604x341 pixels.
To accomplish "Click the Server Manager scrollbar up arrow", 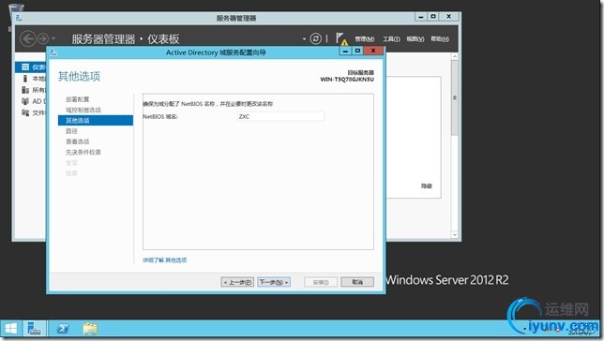I will [455, 56].
